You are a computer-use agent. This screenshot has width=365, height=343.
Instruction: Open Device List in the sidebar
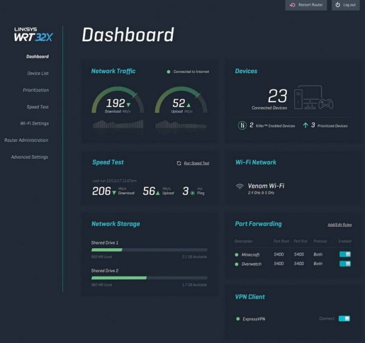pos(38,74)
